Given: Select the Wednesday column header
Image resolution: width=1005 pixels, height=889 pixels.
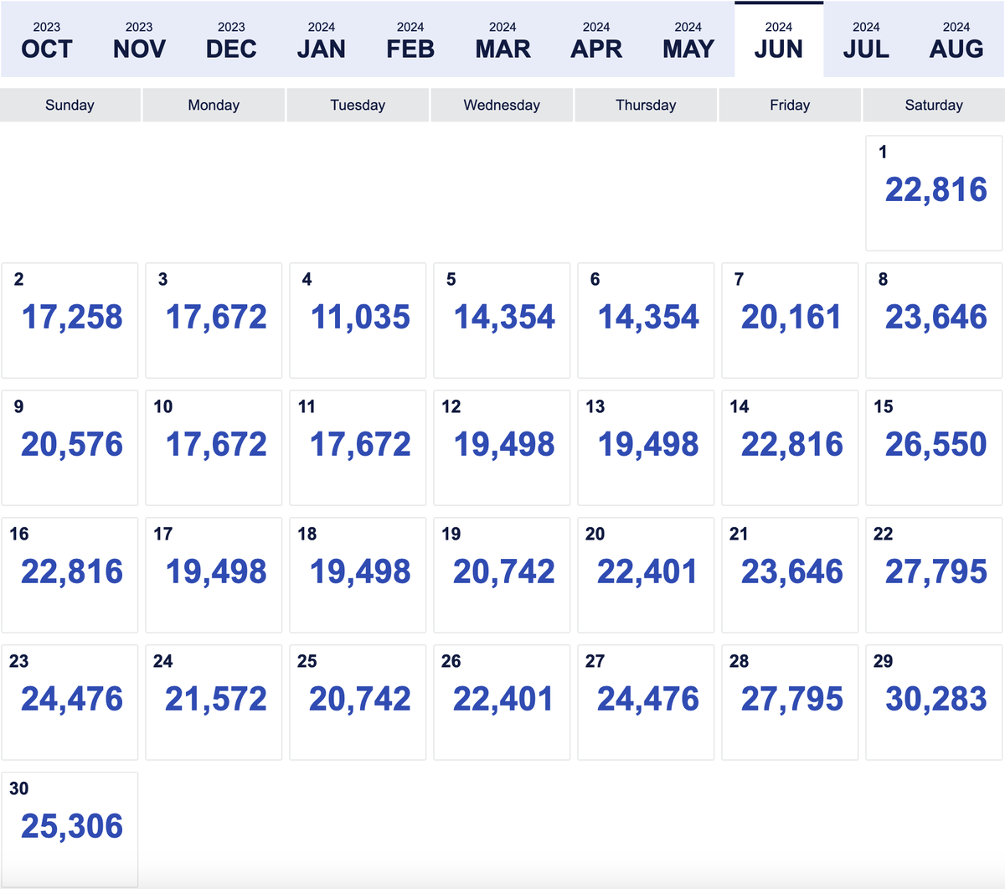Looking at the screenshot, I should (x=501, y=105).
